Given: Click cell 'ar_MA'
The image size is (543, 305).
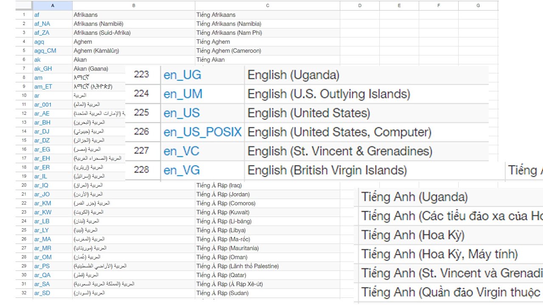Looking at the screenshot, I should 53,239.
